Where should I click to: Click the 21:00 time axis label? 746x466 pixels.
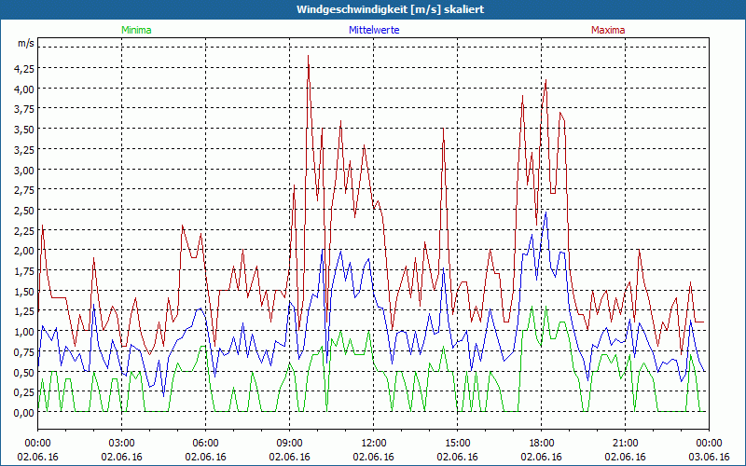click(x=625, y=444)
